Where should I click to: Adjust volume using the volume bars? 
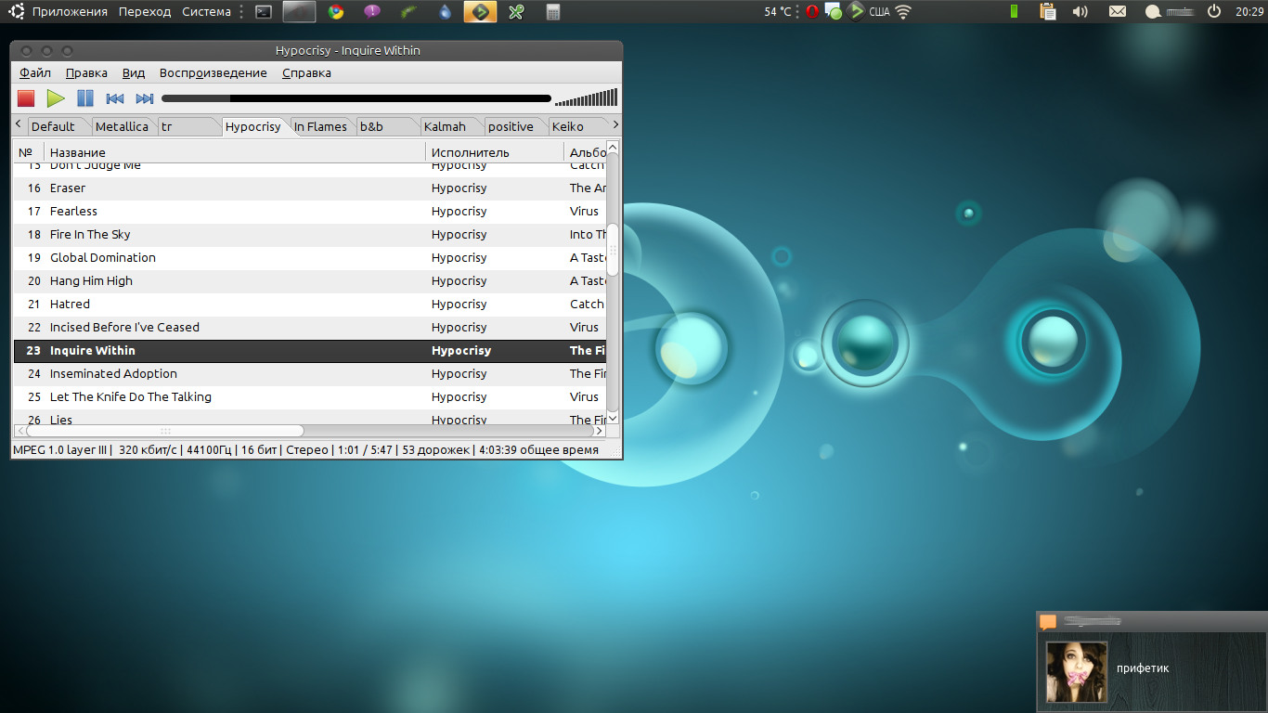click(x=587, y=98)
